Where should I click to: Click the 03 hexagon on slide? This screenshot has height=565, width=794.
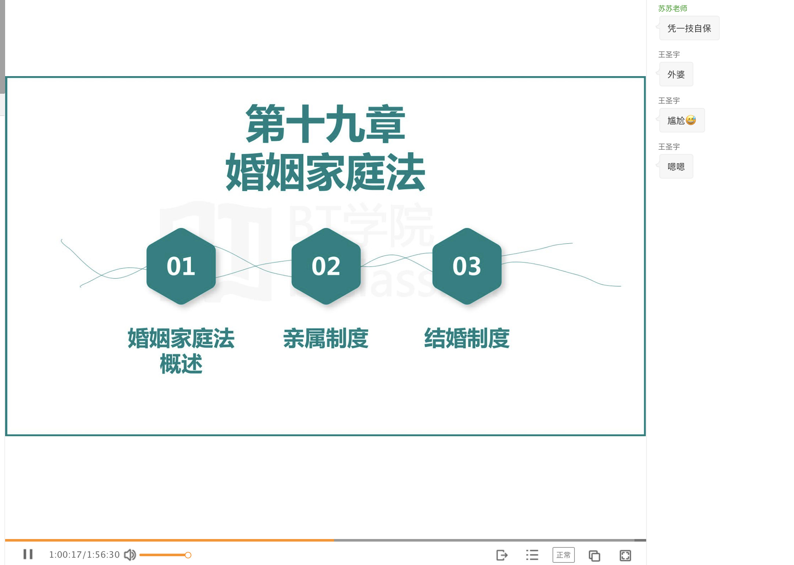pyautogui.click(x=467, y=266)
